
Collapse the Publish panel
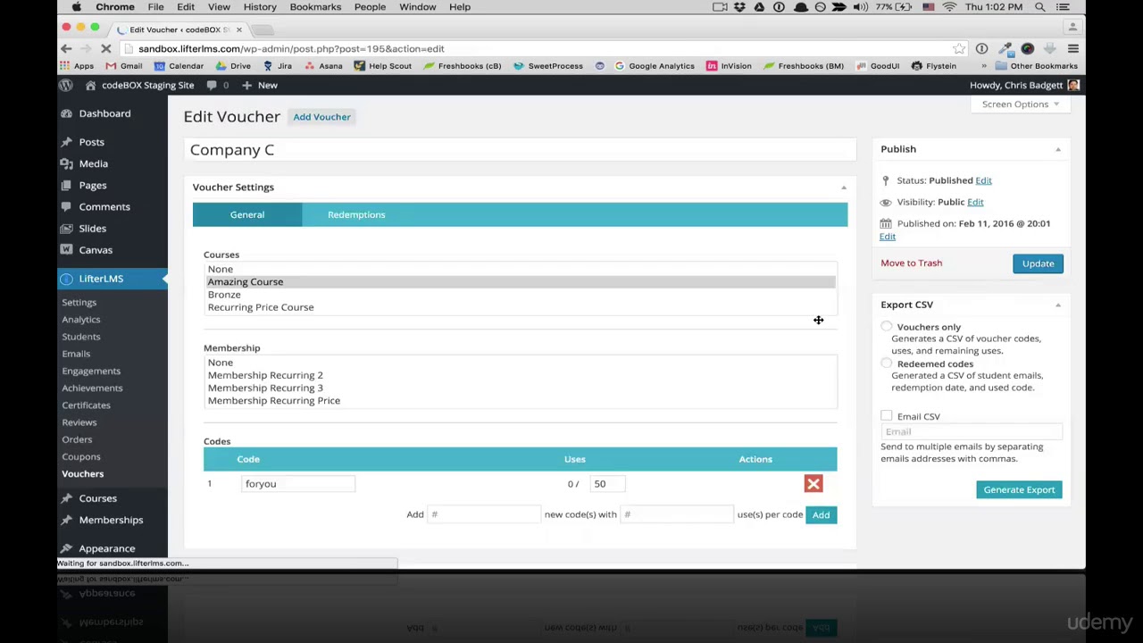coord(1057,149)
